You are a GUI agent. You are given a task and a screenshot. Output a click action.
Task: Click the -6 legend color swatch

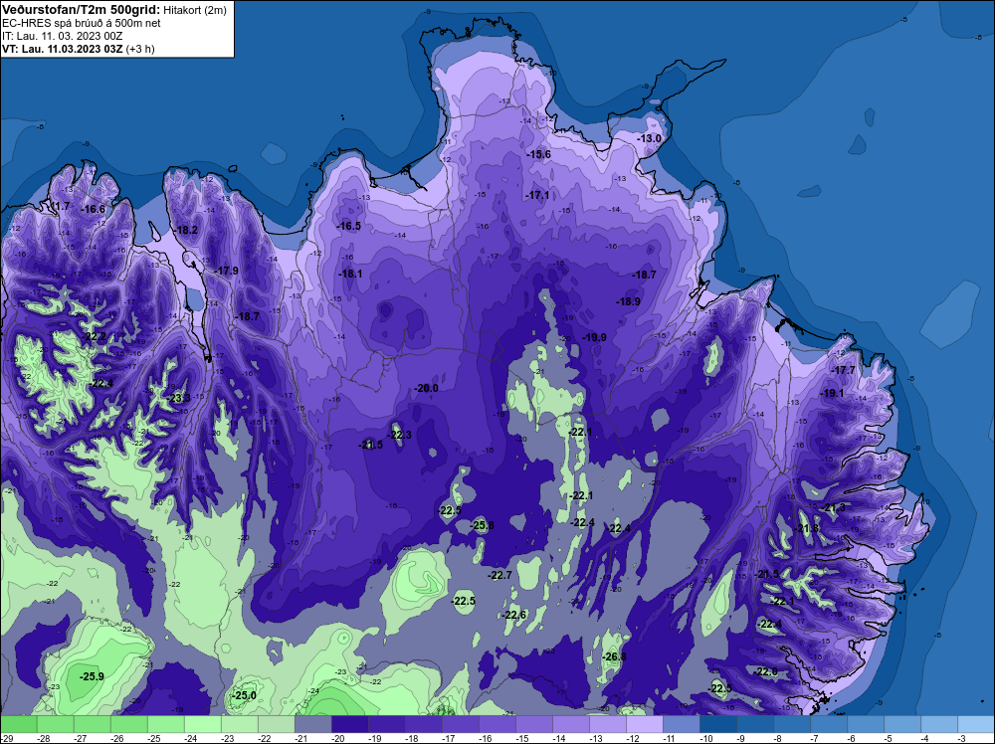click(x=865, y=724)
